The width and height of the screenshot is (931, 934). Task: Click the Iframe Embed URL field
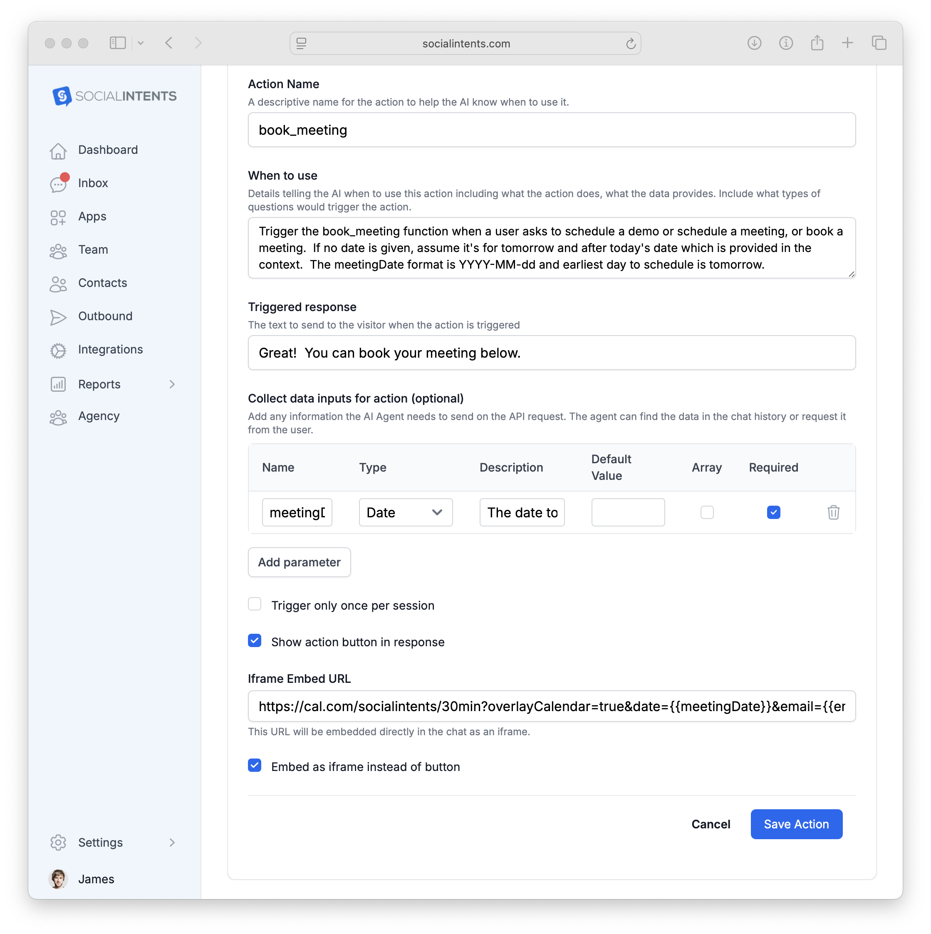[551, 706]
